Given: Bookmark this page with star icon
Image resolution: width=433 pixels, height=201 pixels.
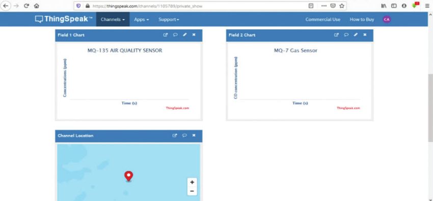Looking at the screenshot, I should point(342,6).
